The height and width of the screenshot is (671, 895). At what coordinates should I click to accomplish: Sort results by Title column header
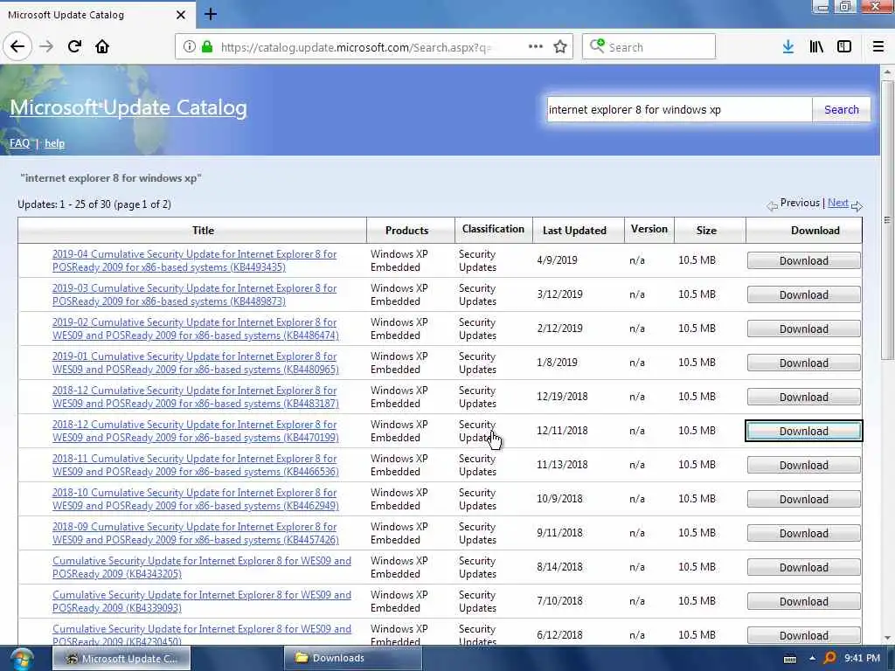[203, 231]
